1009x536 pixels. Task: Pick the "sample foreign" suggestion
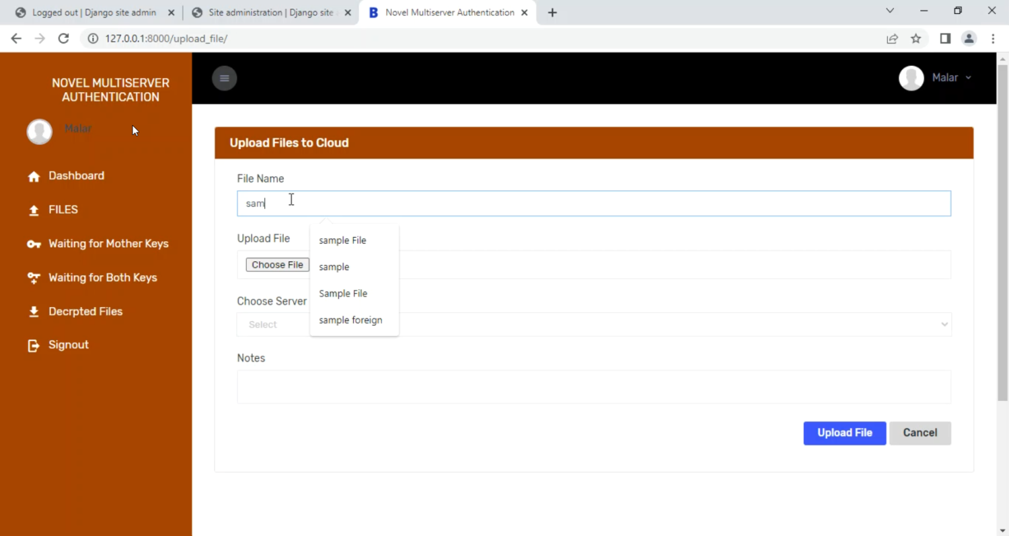[350, 320]
